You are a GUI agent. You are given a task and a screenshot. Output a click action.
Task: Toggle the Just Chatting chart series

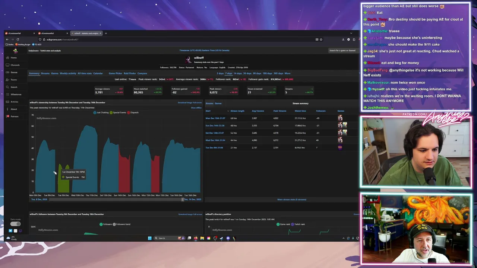click(101, 112)
